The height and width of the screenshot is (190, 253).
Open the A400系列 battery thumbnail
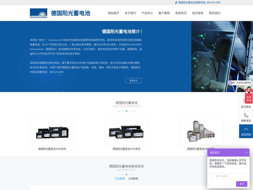point(52,132)
